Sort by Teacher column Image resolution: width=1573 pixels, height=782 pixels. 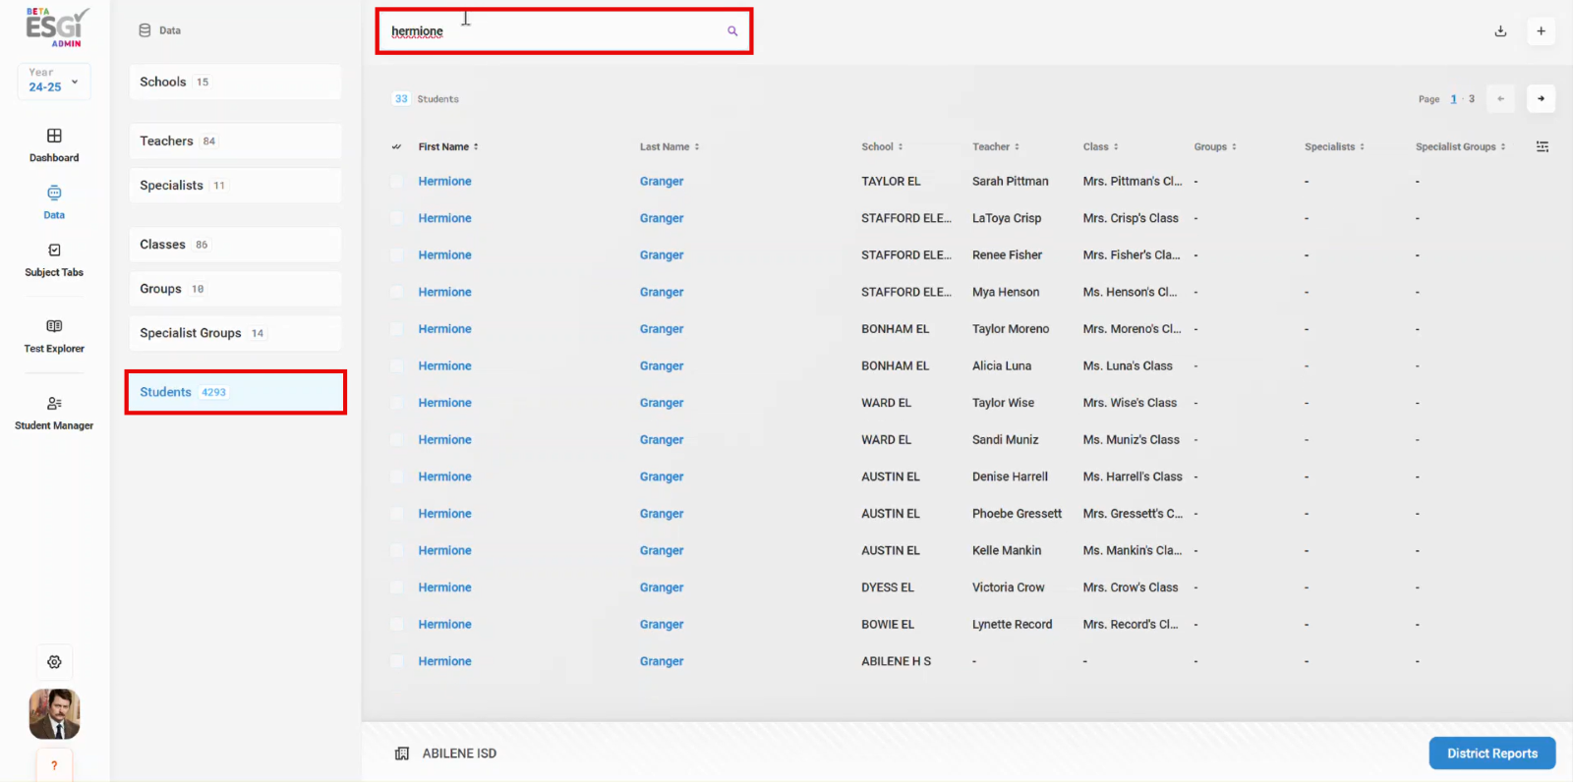996,146
